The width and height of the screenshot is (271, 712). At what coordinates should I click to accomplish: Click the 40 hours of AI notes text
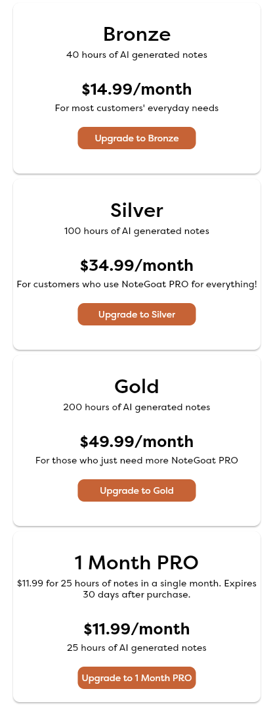click(137, 55)
